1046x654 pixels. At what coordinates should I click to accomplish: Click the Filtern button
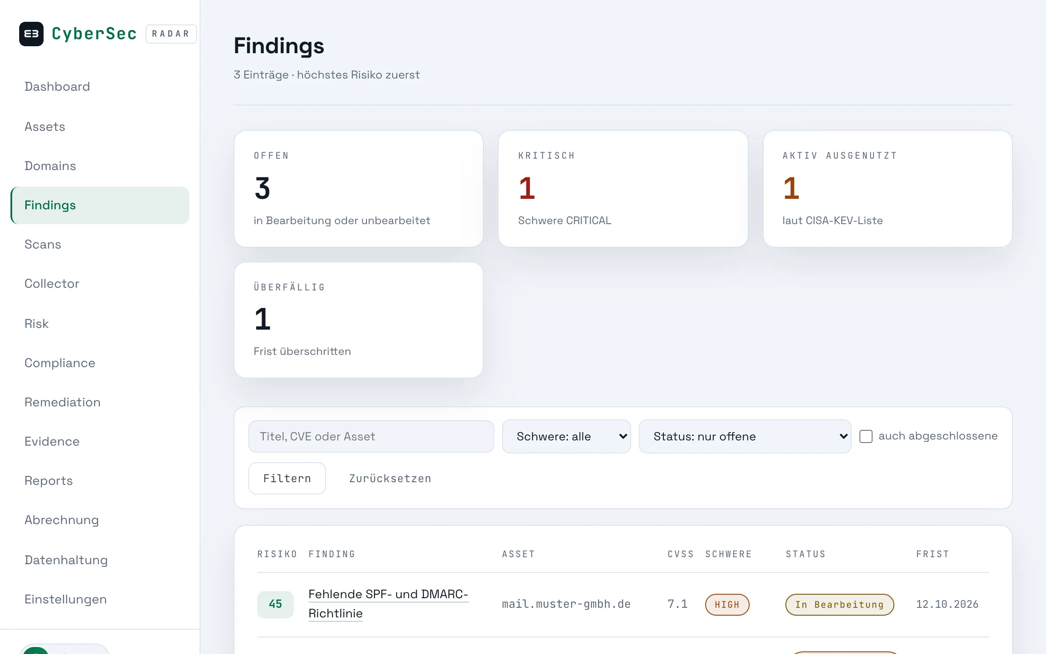(287, 478)
